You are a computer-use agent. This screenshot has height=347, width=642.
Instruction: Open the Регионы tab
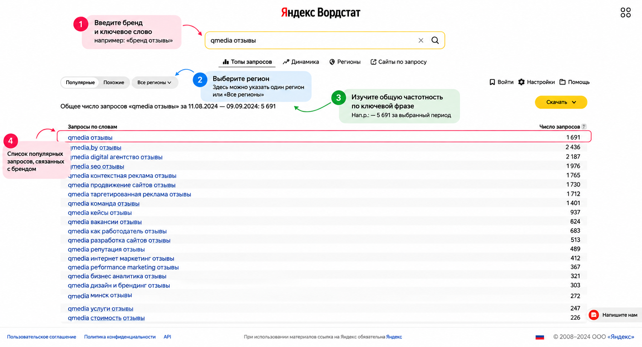(345, 62)
